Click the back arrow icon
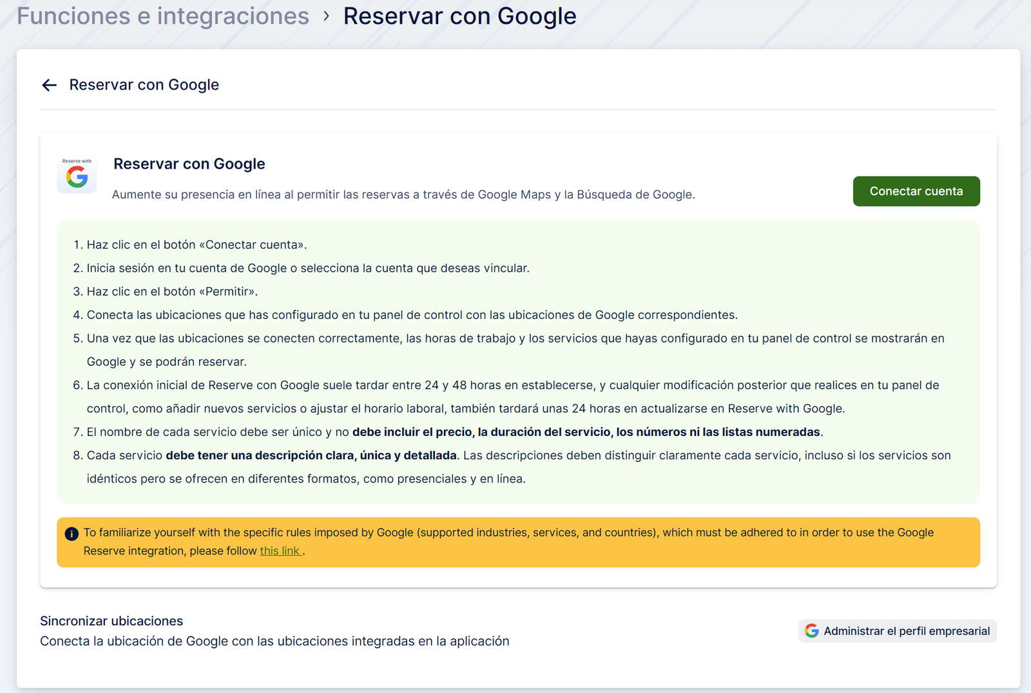 pyautogui.click(x=49, y=85)
